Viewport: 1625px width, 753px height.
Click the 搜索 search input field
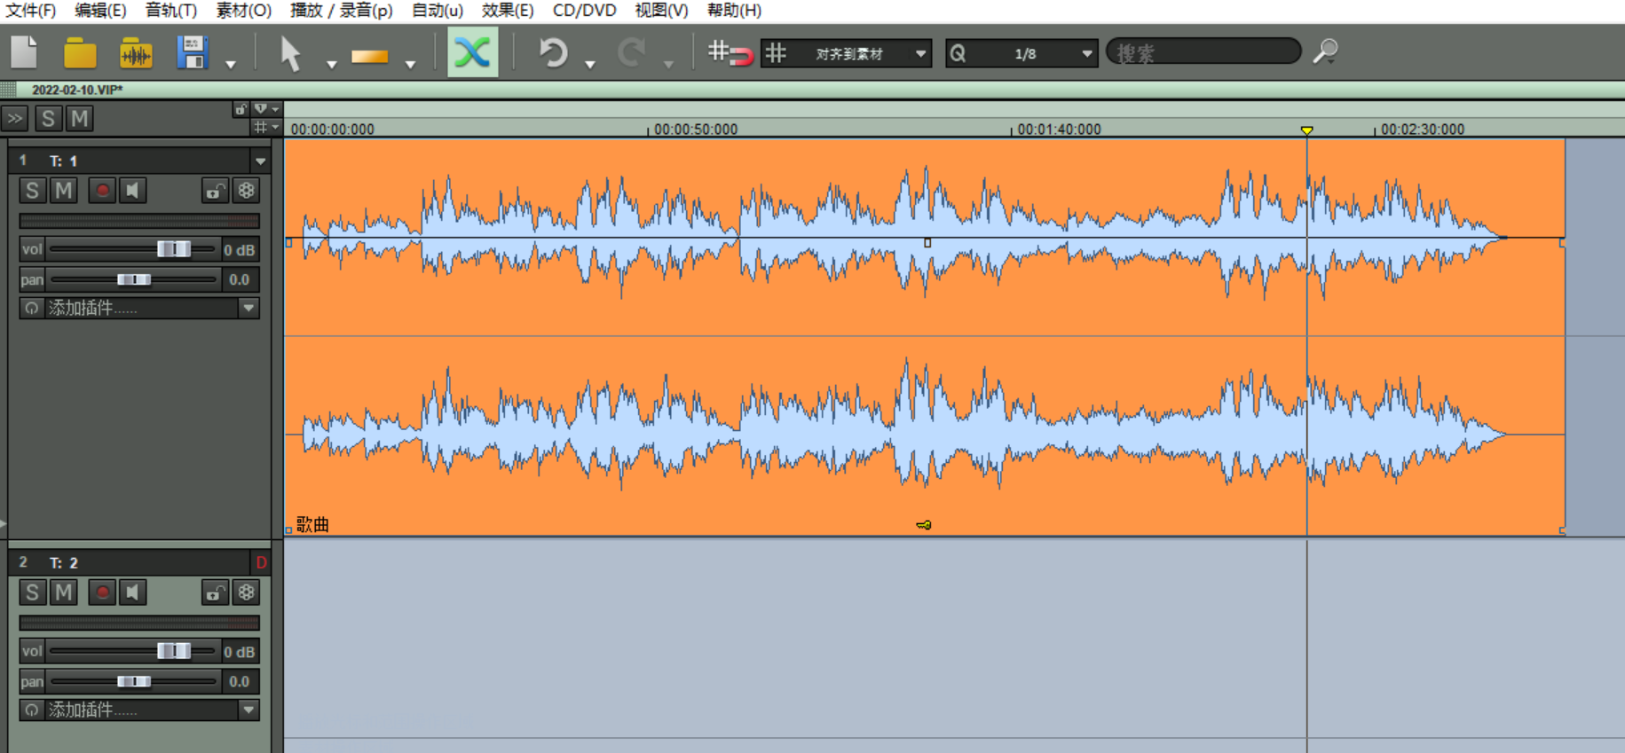click(1203, 52)
